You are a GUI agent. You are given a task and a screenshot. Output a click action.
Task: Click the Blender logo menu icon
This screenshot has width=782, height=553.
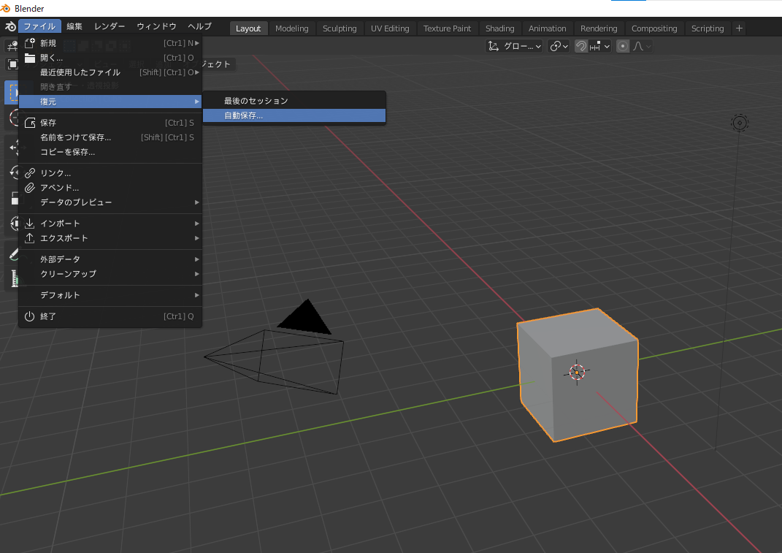coord(10,26)
